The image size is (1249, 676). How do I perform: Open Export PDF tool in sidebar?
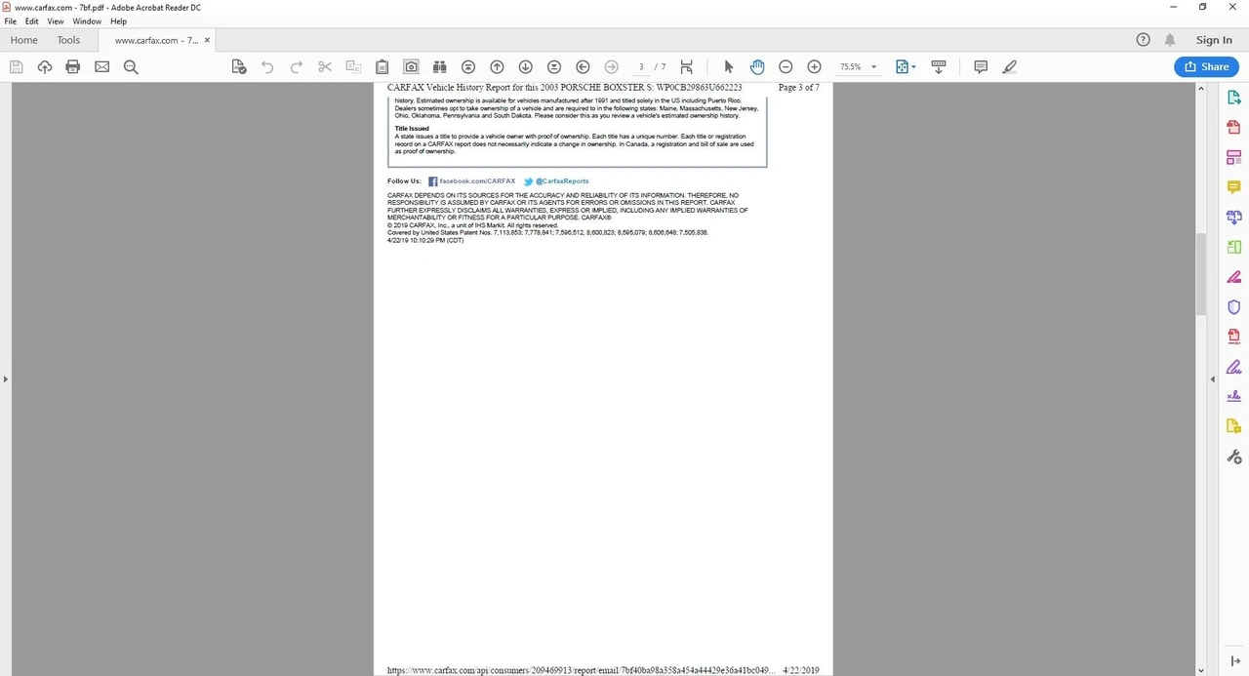pyautogui.click(x=1233, y=98)
